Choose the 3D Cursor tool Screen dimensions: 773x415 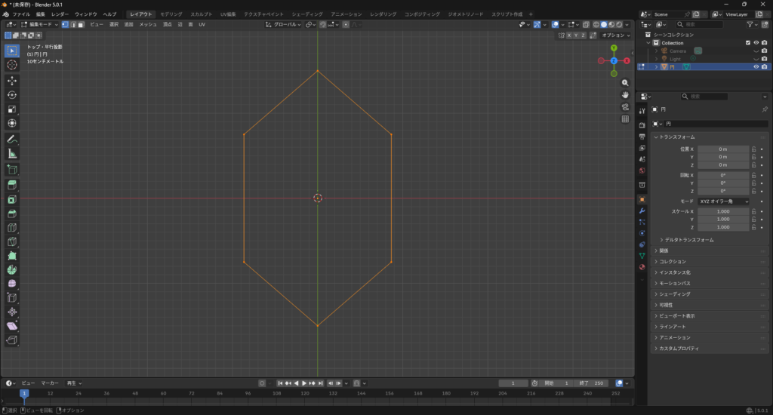point(12,65)
